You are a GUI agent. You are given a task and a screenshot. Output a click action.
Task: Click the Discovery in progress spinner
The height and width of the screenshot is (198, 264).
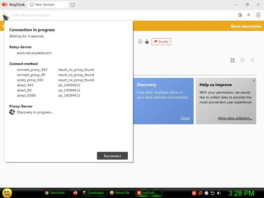(12, 112)
